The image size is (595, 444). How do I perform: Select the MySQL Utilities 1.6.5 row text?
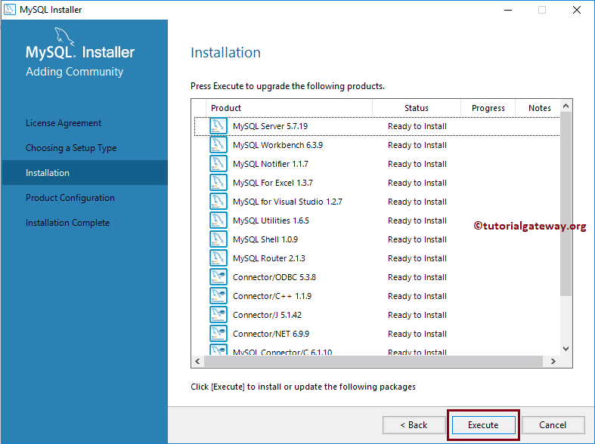click(x=271, y=220)
